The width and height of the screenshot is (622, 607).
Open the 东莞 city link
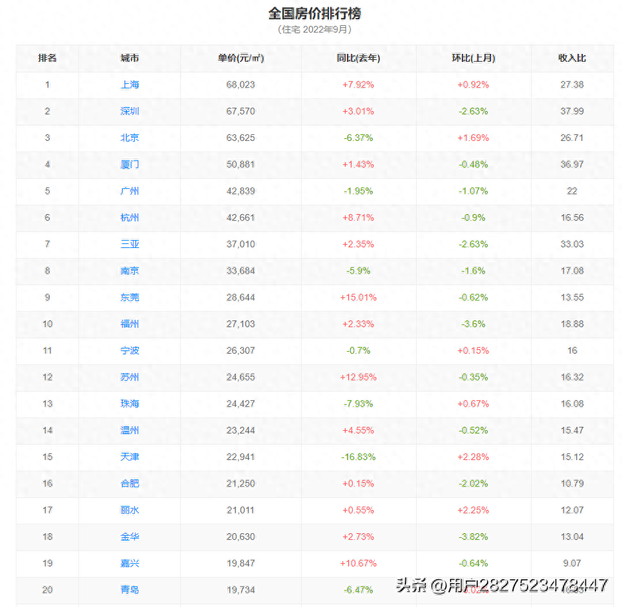(130, 297)
